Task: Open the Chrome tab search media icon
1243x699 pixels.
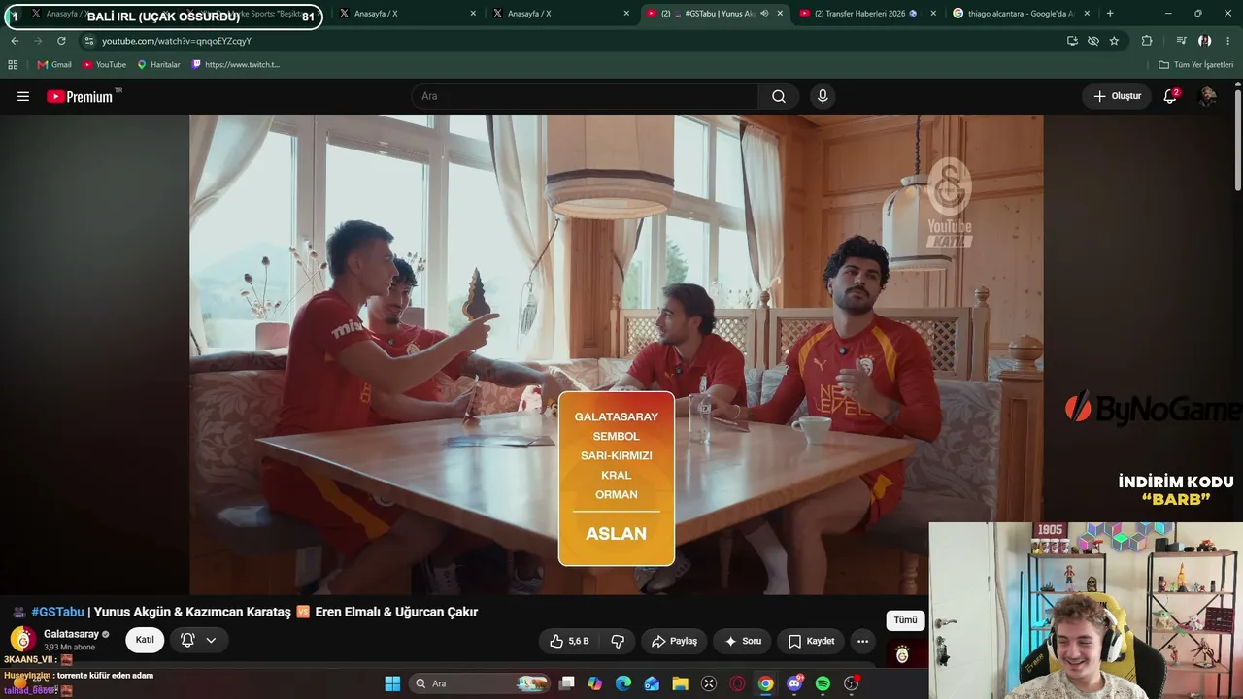Action: tap(1181, 41)
